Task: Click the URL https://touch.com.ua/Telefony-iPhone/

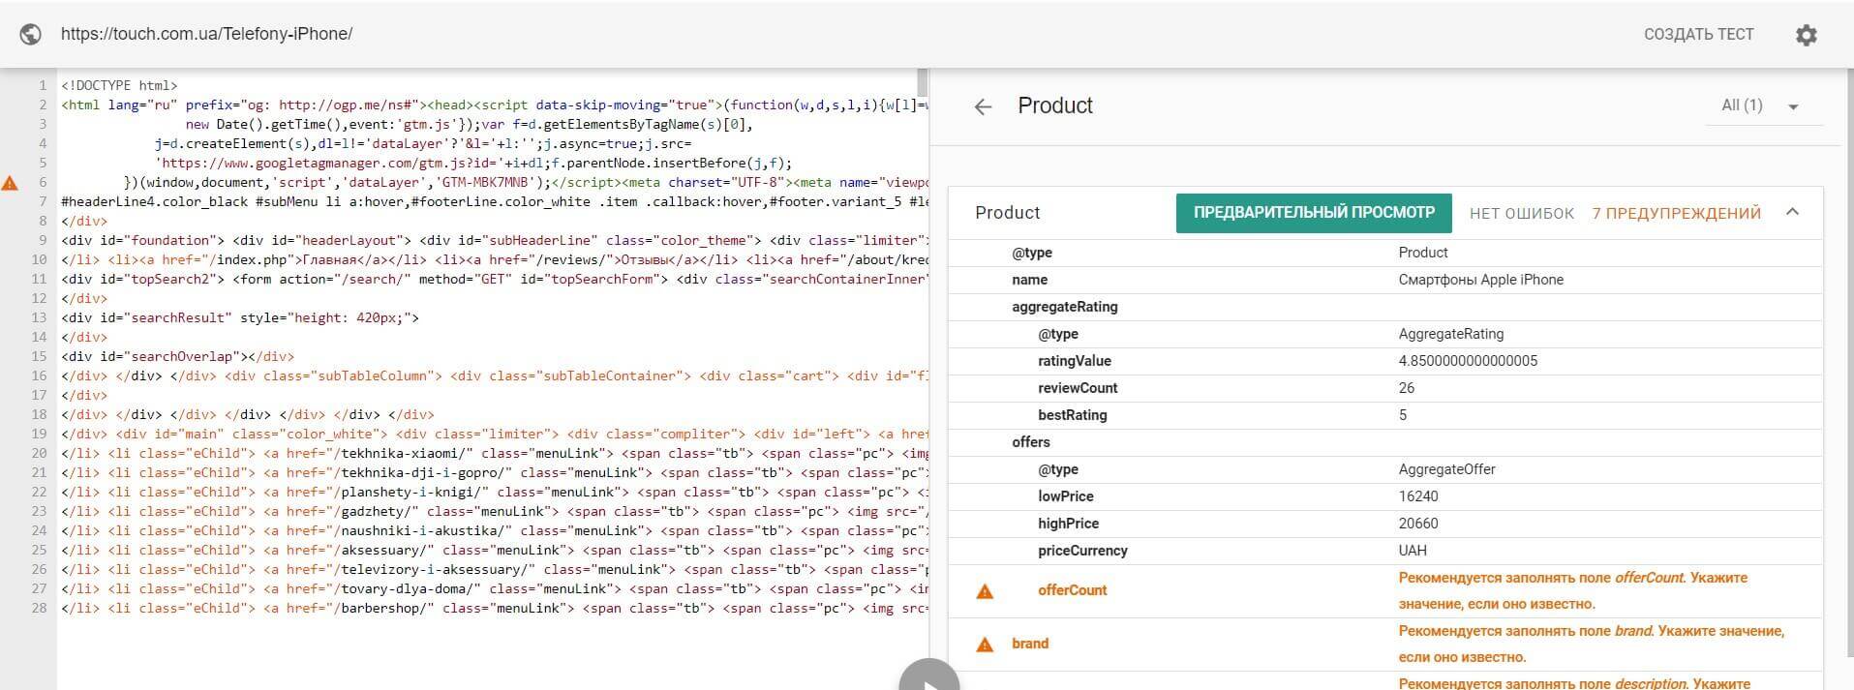Action: (206, 34)
